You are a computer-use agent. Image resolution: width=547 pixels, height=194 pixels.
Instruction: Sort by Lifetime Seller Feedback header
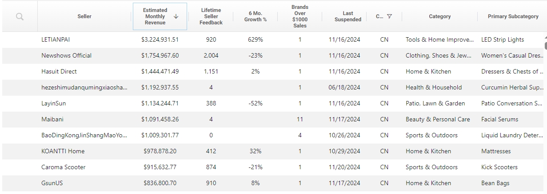tap(211, 16)
